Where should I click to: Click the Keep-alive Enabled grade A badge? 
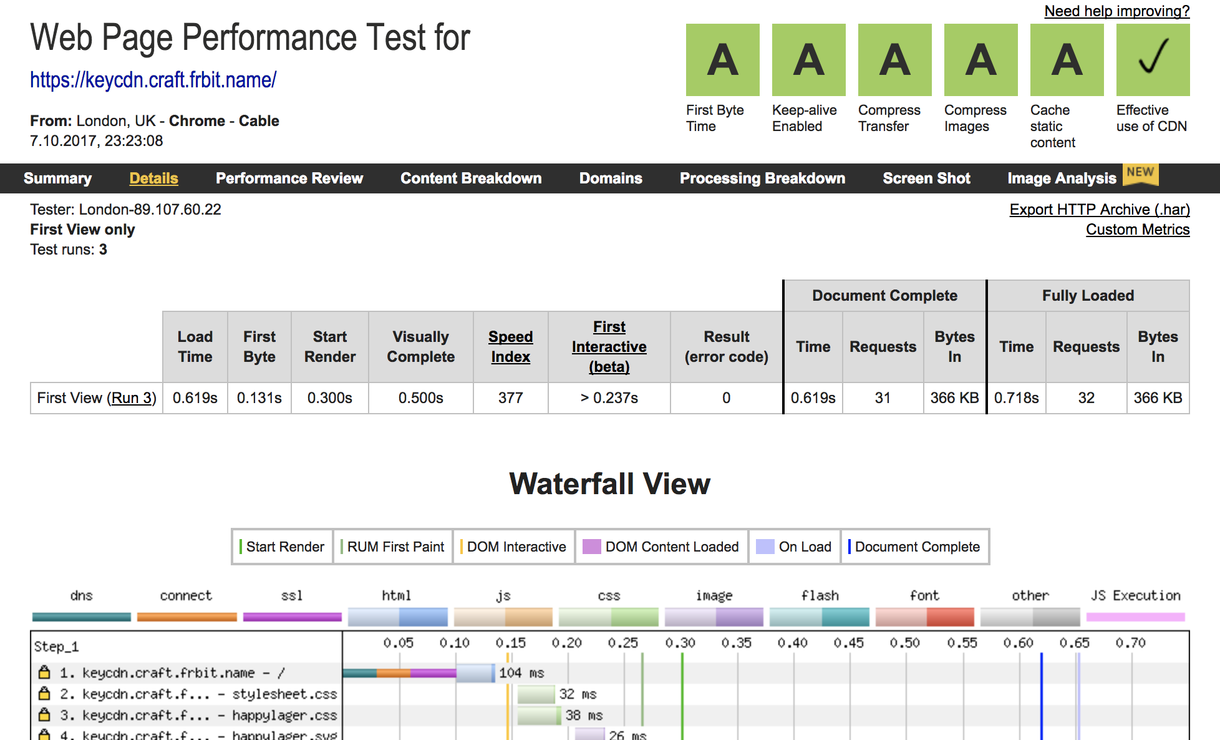coord(808,60)
